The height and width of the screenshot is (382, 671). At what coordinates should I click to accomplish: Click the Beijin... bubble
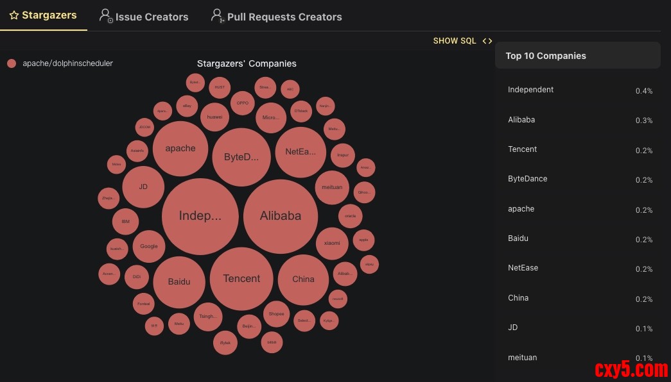click(249, 326)
